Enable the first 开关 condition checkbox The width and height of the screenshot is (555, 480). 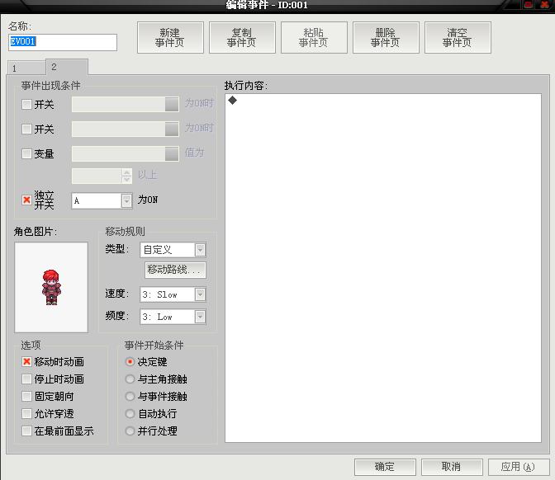click(26, 104)
